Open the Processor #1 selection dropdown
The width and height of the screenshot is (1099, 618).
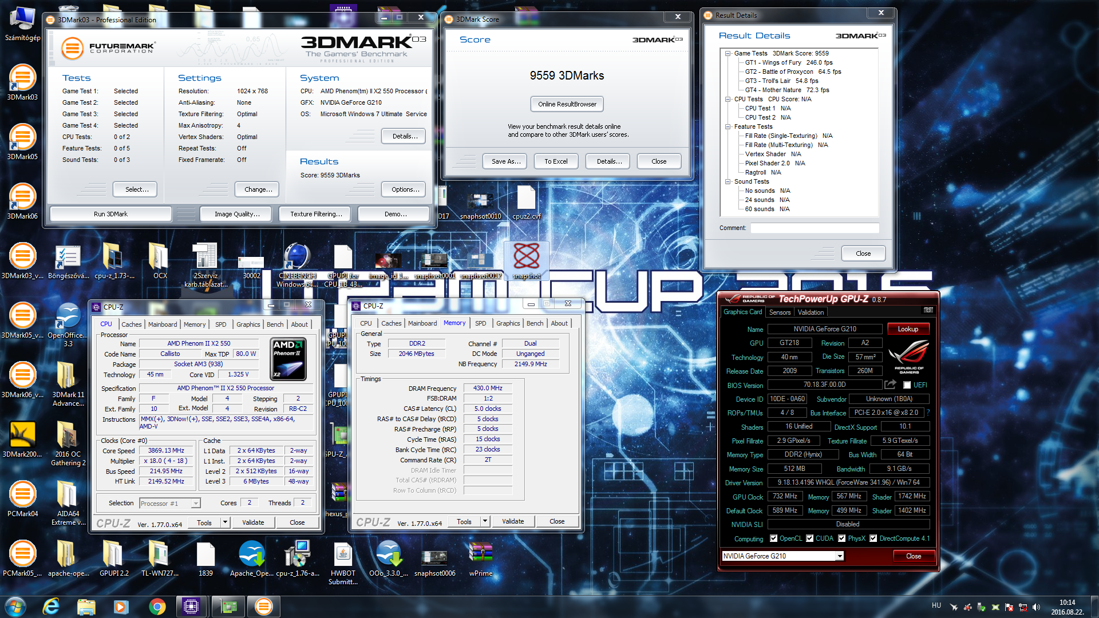click(196, 504)
